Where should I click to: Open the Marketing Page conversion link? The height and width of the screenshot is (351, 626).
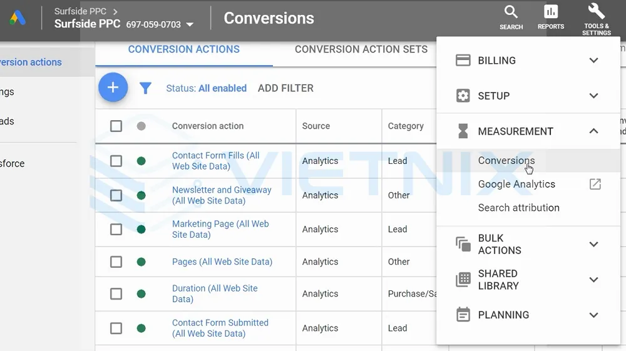(x=220, y=230)
